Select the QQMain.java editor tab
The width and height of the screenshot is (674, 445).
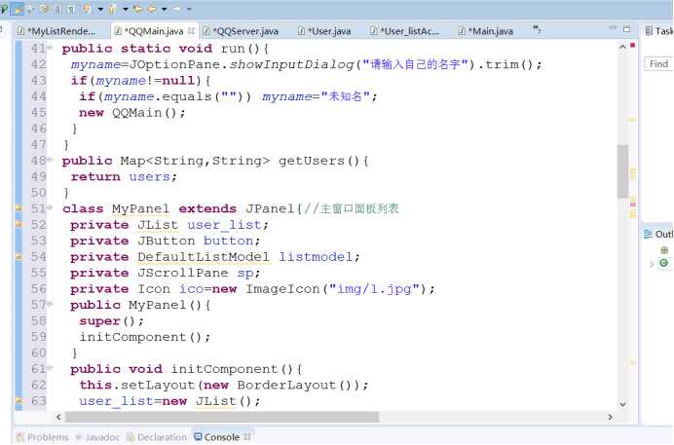tap(154, 31)
